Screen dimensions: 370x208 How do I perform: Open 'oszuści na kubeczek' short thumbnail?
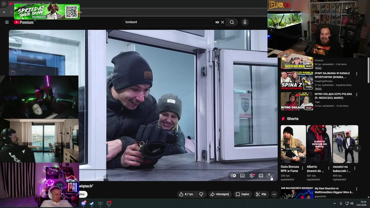click(x=345, y=144)
